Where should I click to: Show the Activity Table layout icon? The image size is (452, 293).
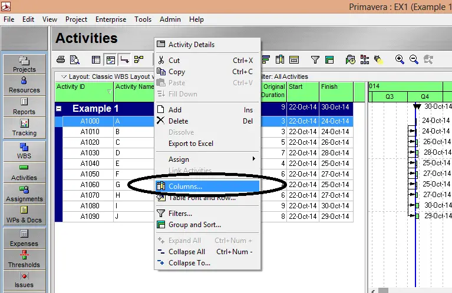pyautogui.click(x=96, y=59)
